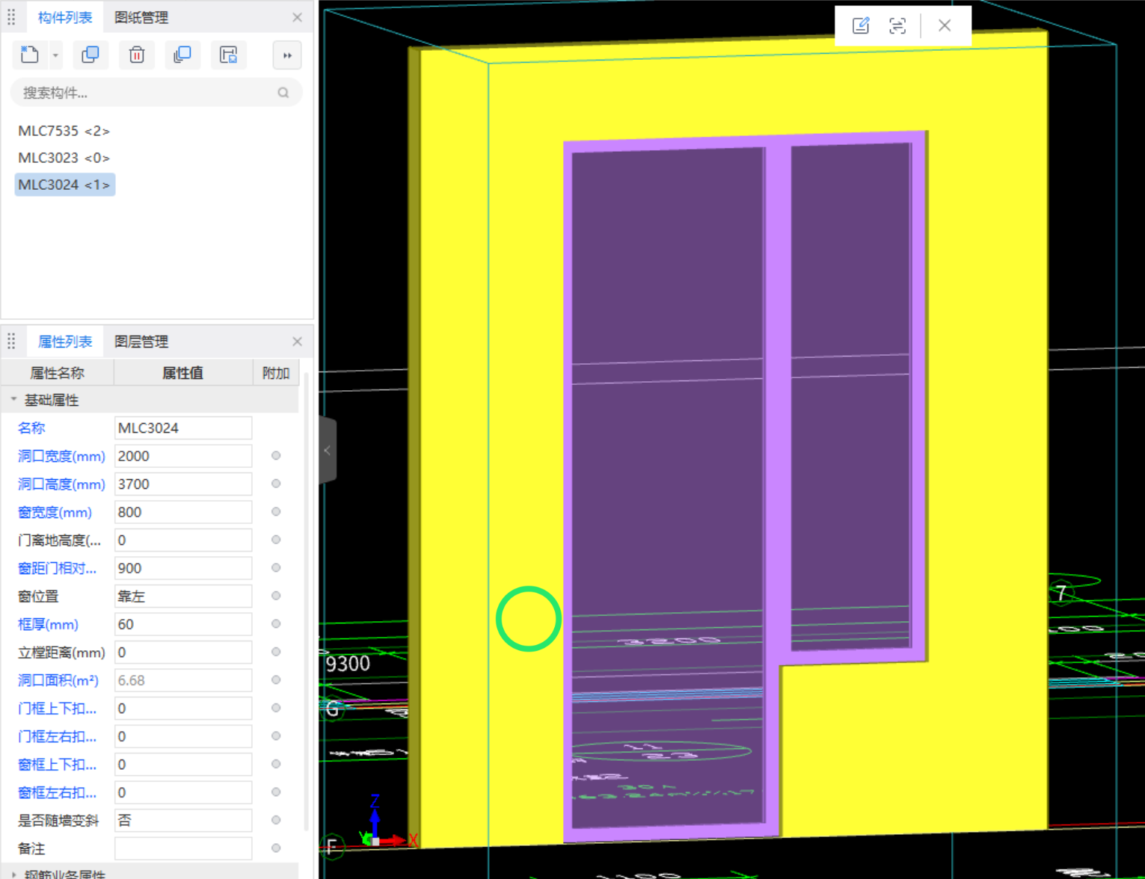1145x879 pixels.
Task: Edit 洞口高度 value 3700
Action: (183, 484)
